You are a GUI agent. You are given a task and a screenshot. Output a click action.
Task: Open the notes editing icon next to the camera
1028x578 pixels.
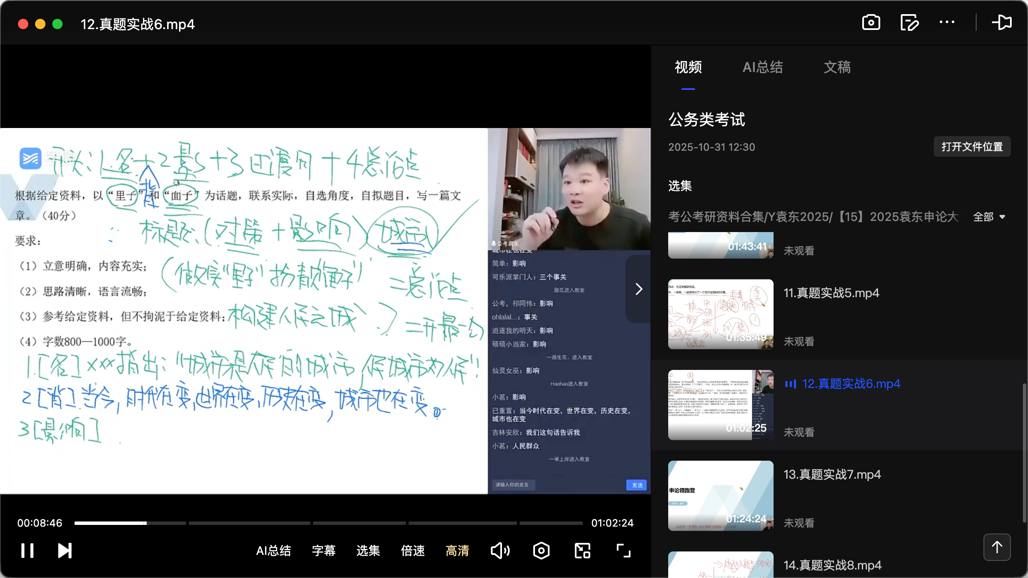[x=909, y=22]
